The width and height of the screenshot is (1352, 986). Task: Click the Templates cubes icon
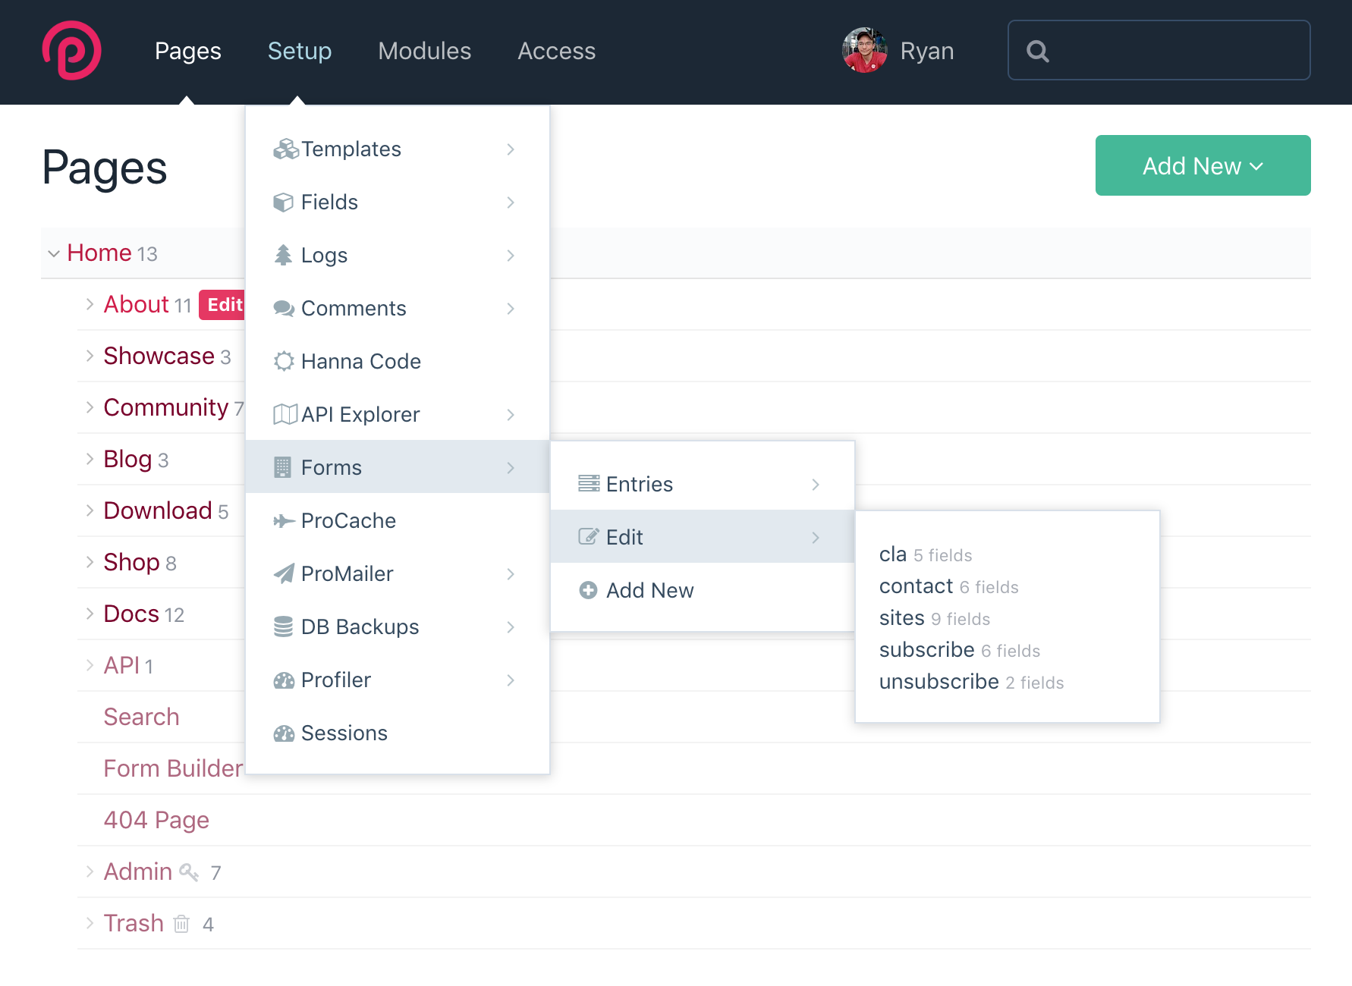pos(285,149)
